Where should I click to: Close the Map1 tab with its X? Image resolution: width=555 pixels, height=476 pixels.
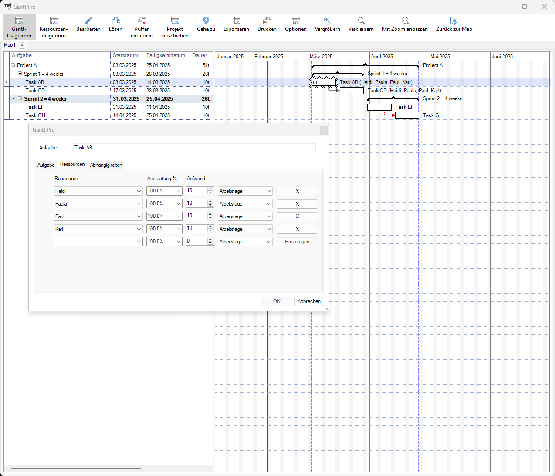pos(22,45)
